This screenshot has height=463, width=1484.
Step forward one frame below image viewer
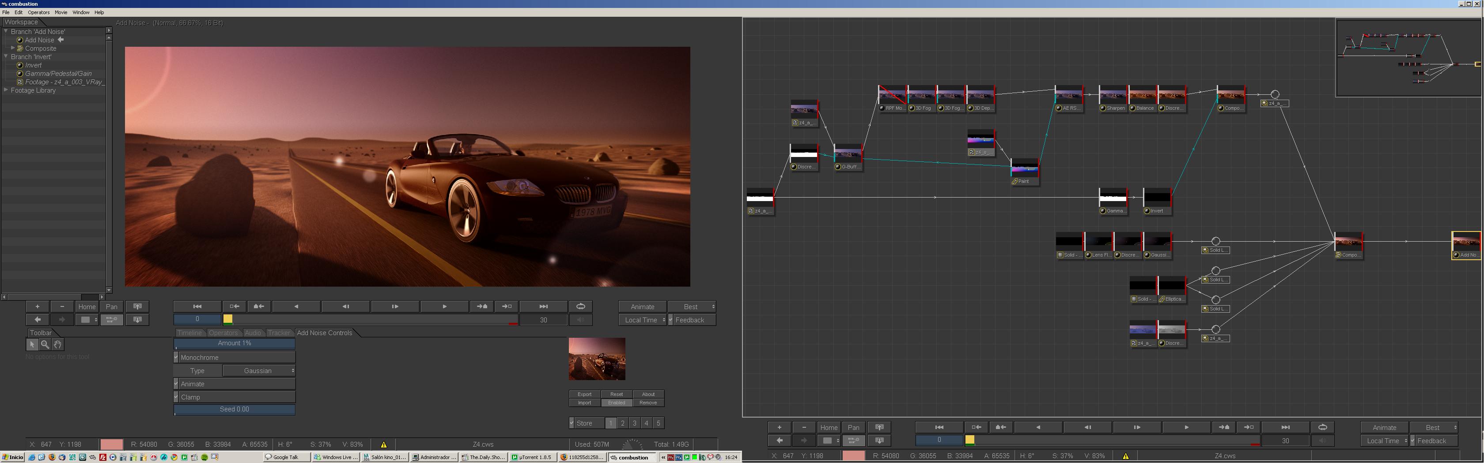pos(394,306)
